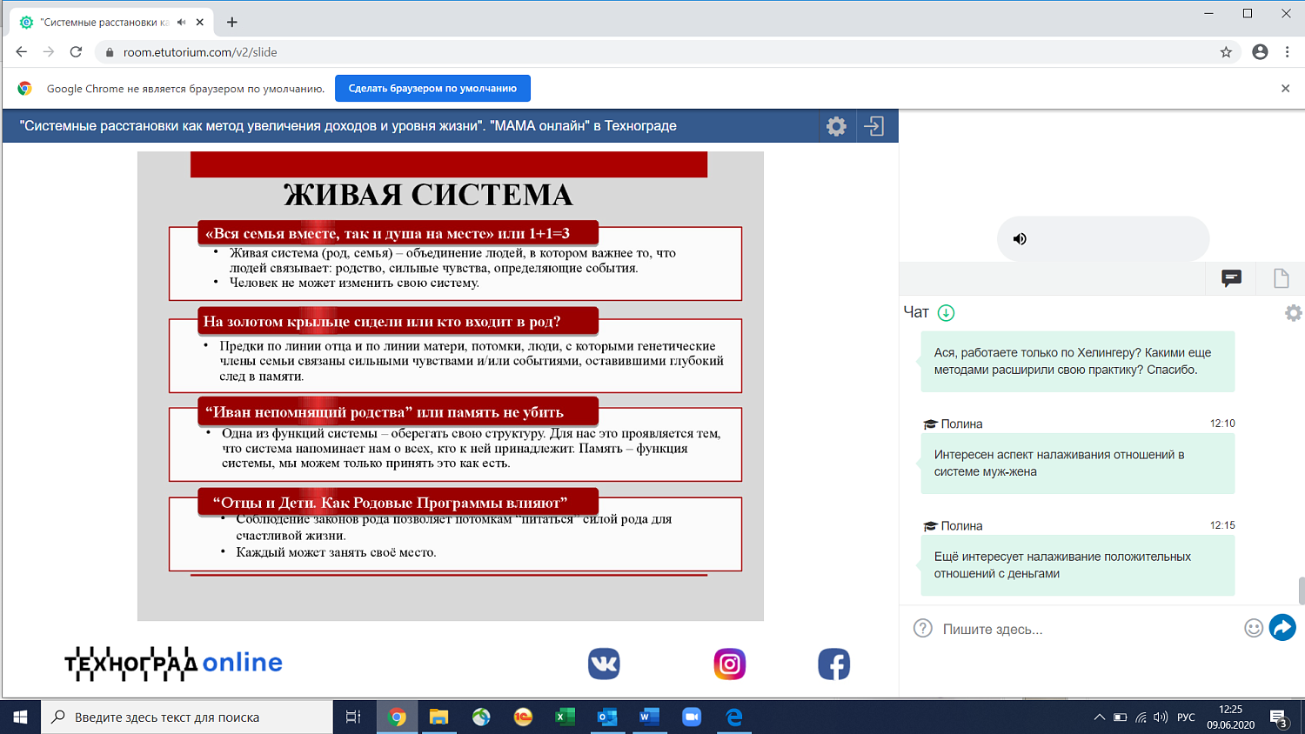This screenshot has width=1305, height=734.
Task: Open the notification center icon
Action: [x=1279, y=718]
